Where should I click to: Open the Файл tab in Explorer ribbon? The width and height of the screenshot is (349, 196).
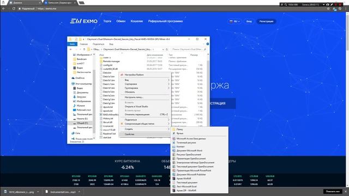[x=72, y=44]
